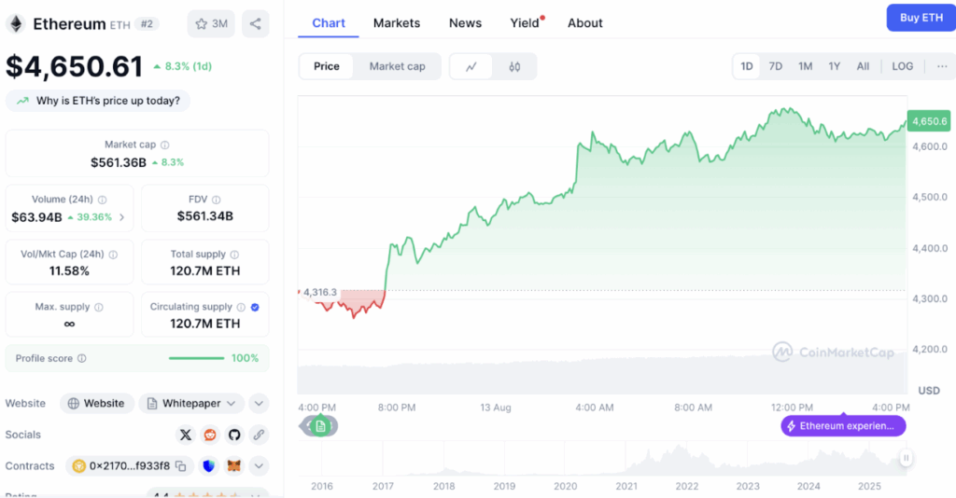The height and width of the screenshot is (498, 956).
Task: Copy the contract address 0x2170...f933f8
Action: pyautogui.click(x=181, y=465)
